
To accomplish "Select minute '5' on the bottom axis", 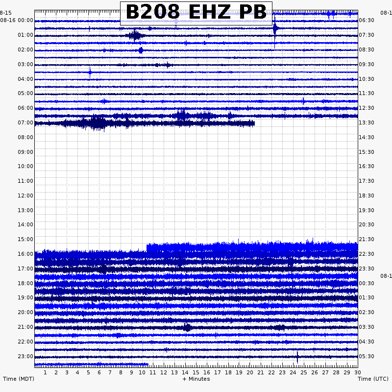I will point(88,373).
